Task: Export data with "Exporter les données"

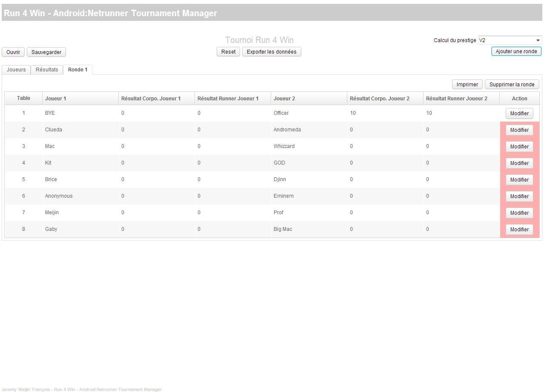Action: pos(272,51)
